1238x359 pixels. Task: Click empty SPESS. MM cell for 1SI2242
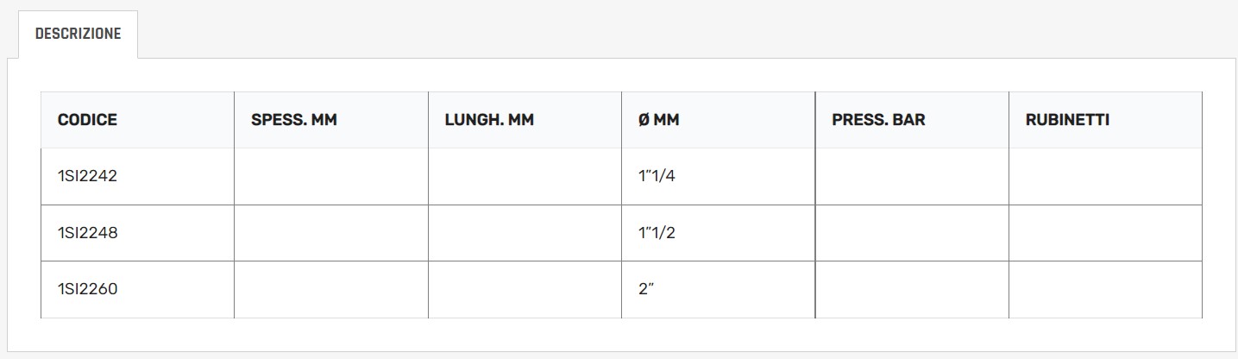331,176
